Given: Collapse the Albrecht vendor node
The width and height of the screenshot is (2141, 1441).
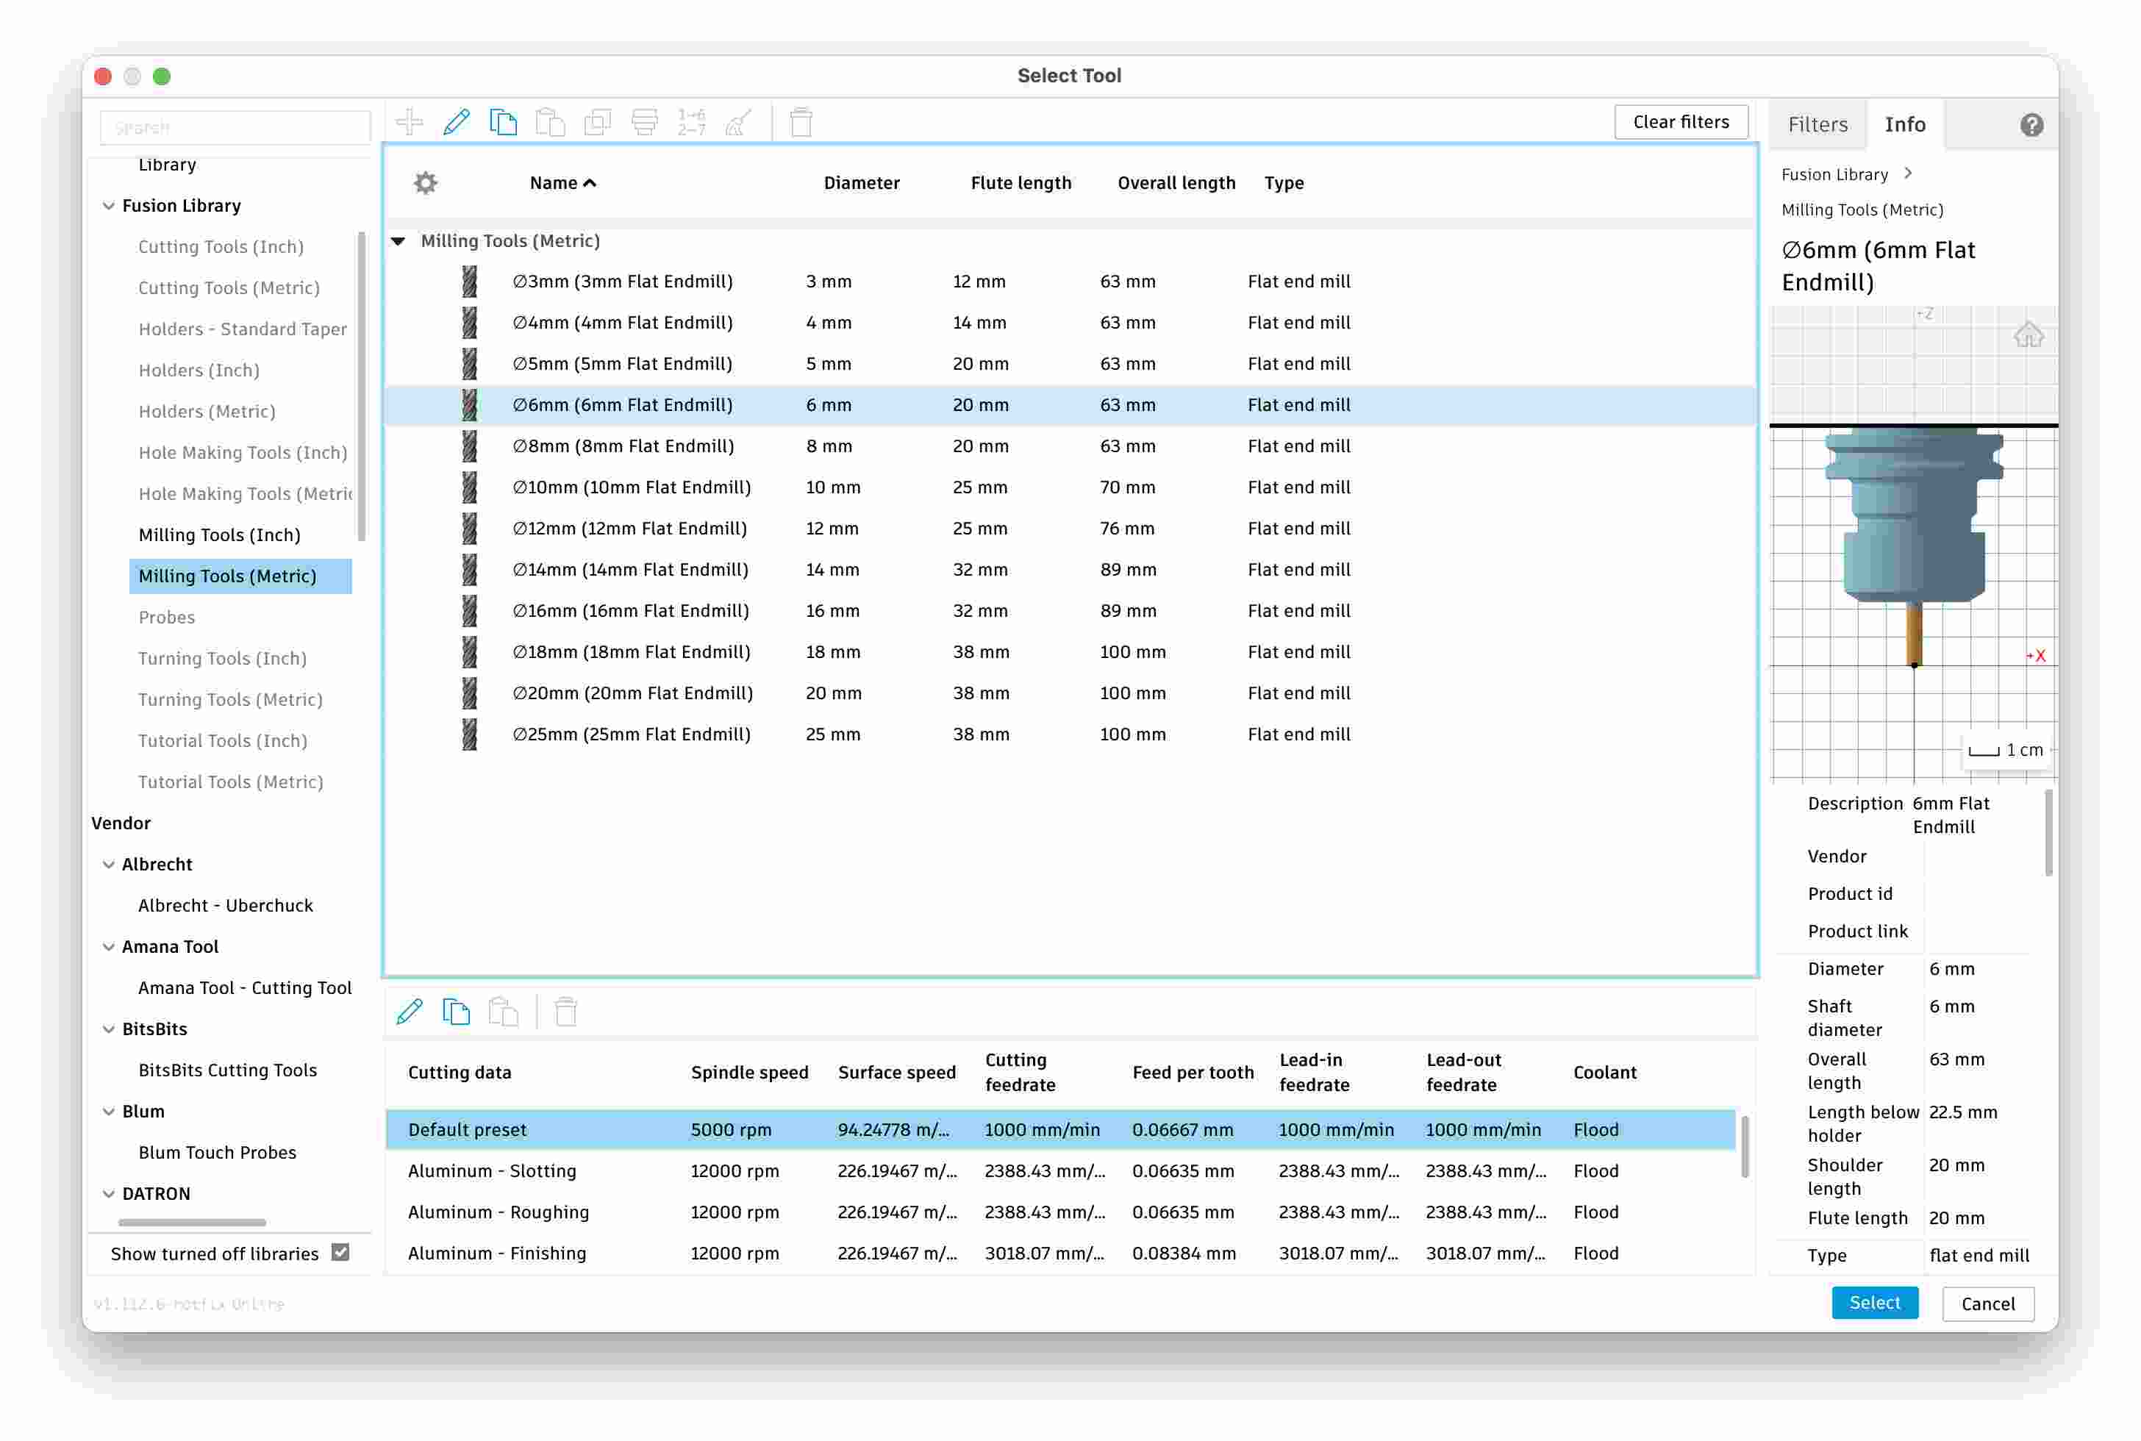Looking at the screenshot, I should tap(108, 864).
